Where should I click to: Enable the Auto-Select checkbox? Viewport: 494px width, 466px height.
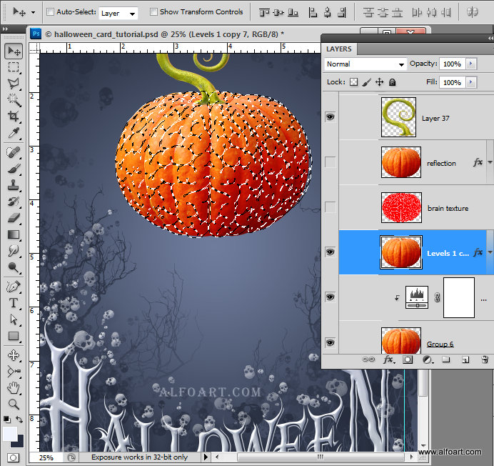(50, 12)
